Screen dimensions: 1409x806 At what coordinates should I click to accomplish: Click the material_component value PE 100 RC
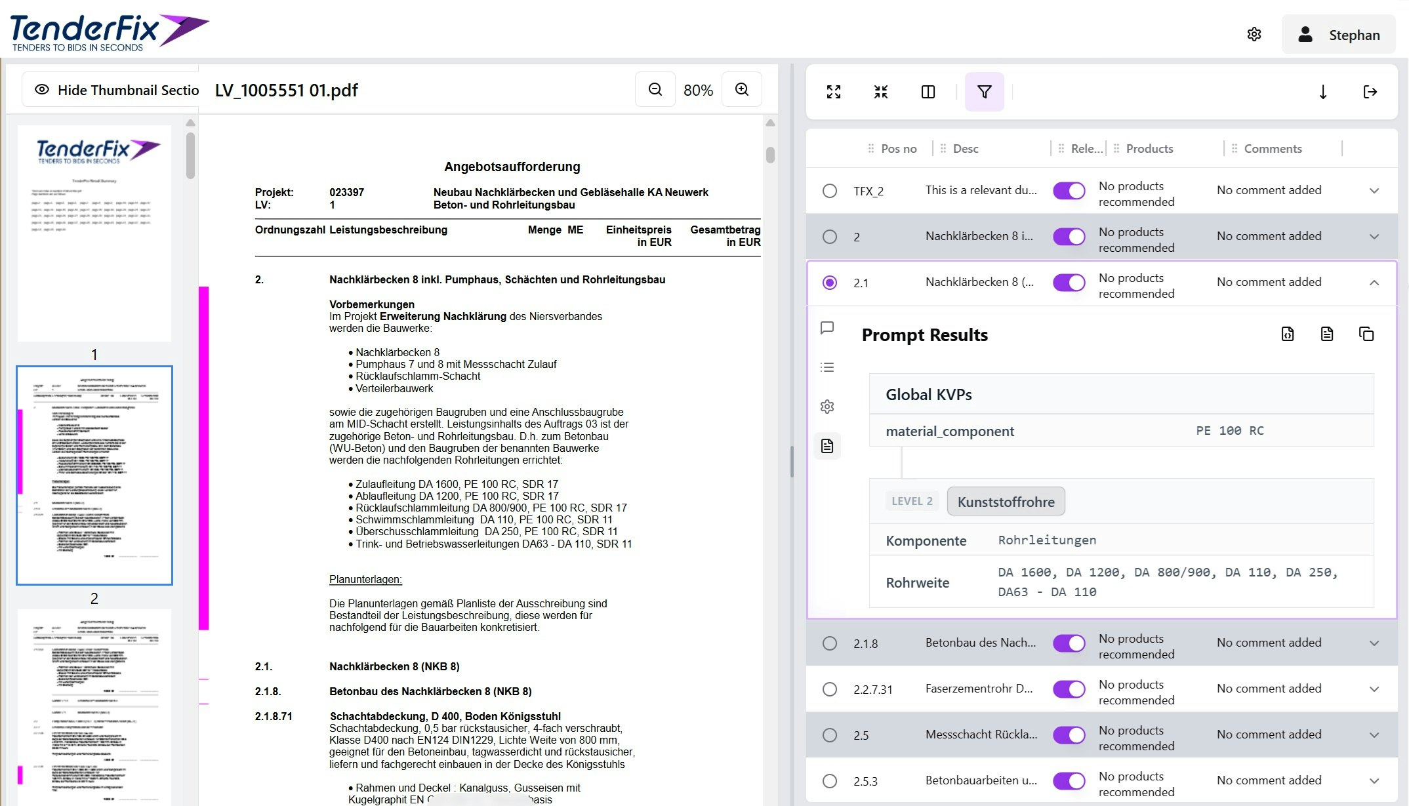click(1229, 431)
